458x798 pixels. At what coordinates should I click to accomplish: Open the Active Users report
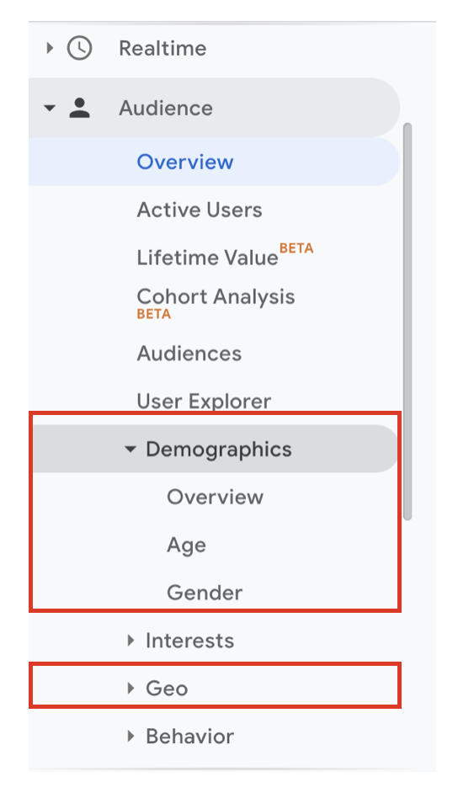coord(199,210)
